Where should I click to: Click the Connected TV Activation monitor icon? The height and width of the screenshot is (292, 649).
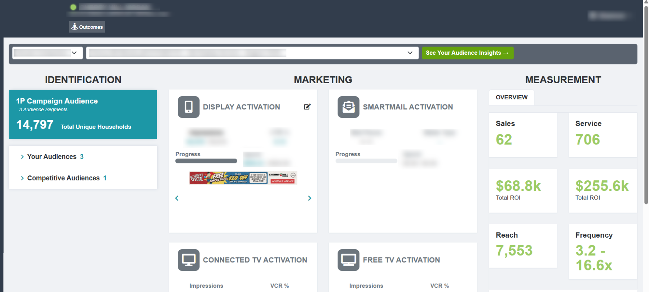[x=189, y=260]
